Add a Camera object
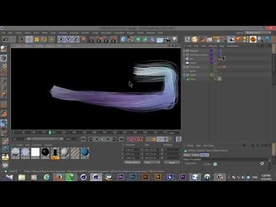 [167, 40]
